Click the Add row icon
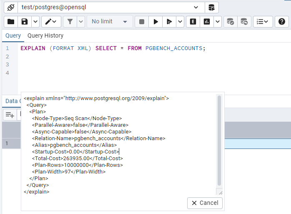 point(10,115)
